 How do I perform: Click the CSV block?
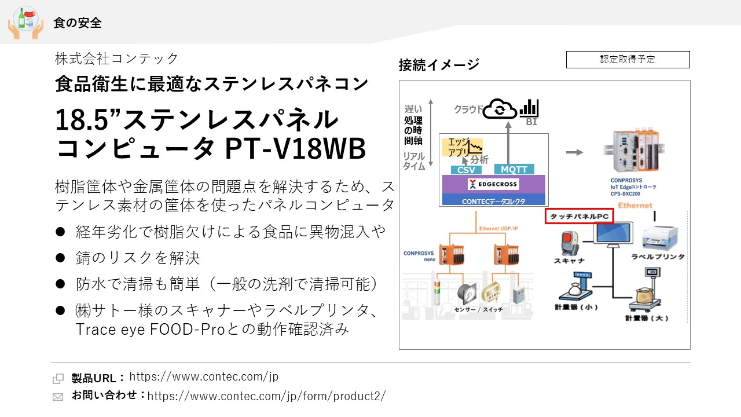[466, 170]
